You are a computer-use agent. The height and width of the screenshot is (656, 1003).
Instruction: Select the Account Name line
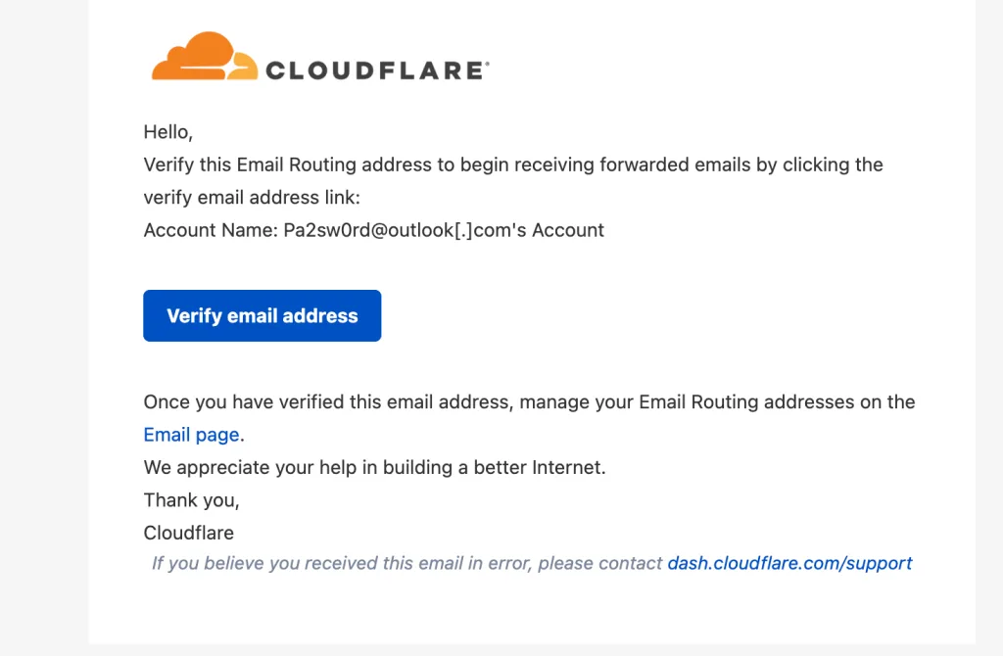click(372, 230)
